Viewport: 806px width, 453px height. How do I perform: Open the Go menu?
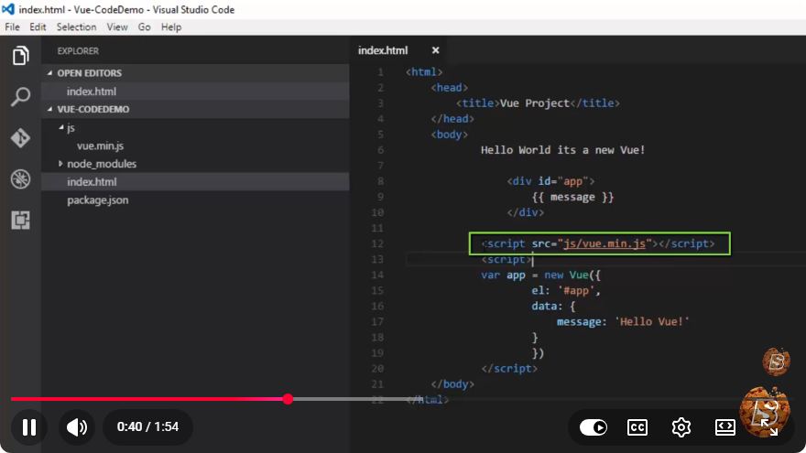[x=144, y=27]
